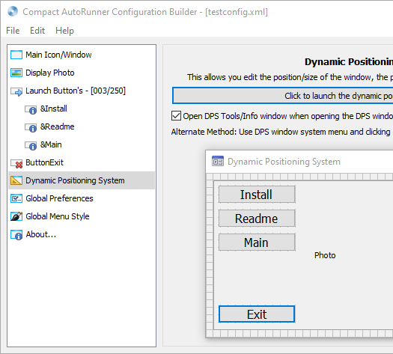Click the &Readme info icon
The width and height of the screenshot is (393, 354).
tap(31, 127)
